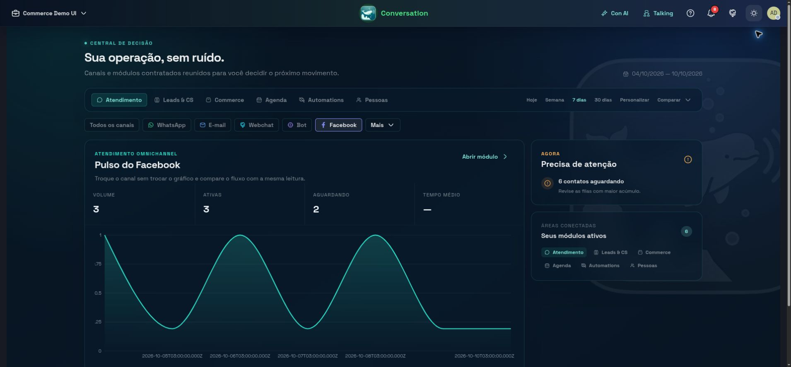Open notifications bell with badge
791x367 pixels.
[711, 13]
